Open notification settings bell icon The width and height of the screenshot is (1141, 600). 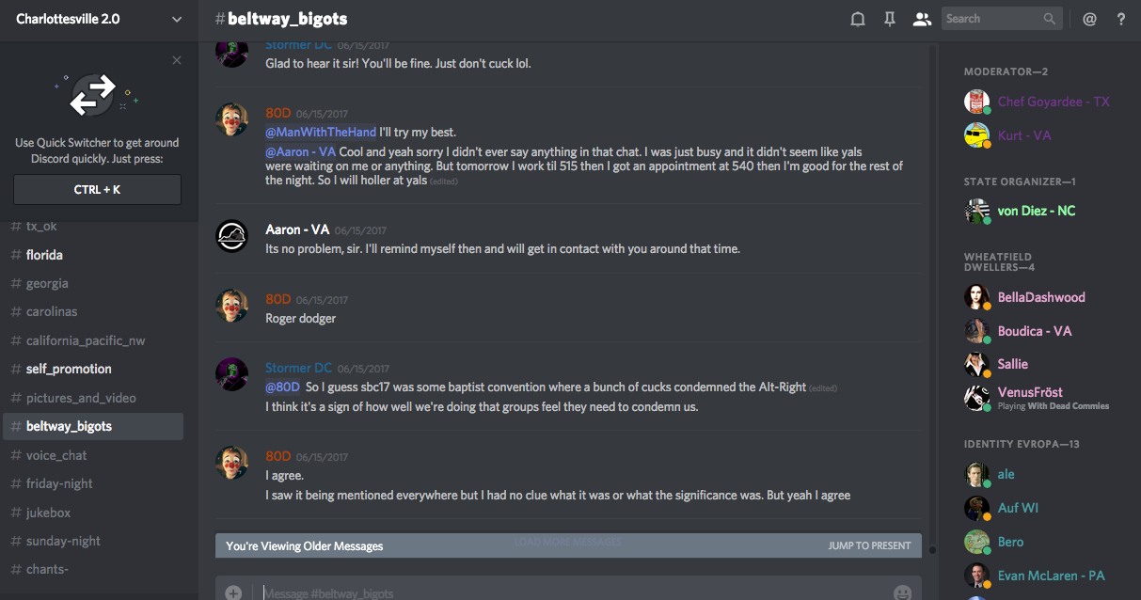[858, 19]
